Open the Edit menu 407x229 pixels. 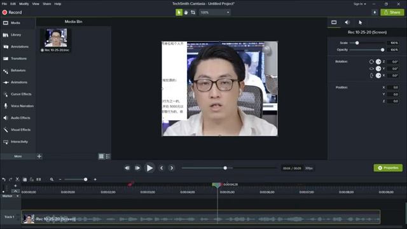13,4
